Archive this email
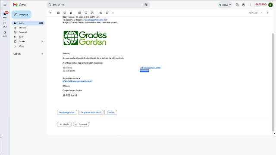Viewport: 276px width, 155px height. (59, 13)
